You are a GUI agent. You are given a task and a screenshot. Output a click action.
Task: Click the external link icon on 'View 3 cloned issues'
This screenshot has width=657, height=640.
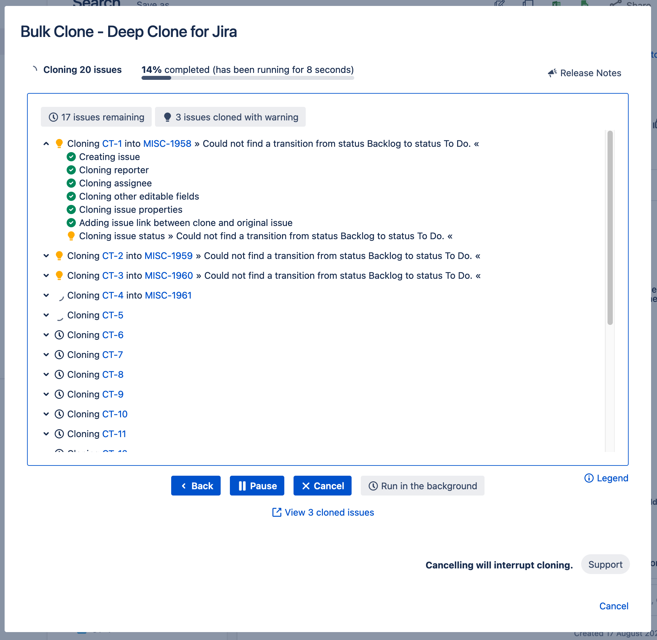(276, 512)
